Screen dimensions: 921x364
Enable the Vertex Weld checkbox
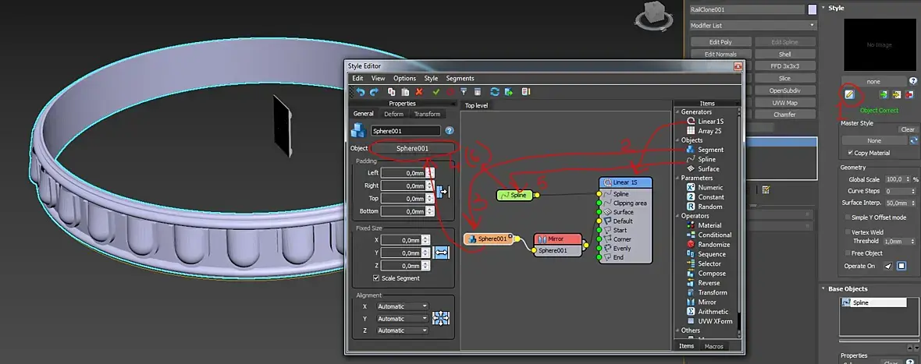click(x=848, y=232)
